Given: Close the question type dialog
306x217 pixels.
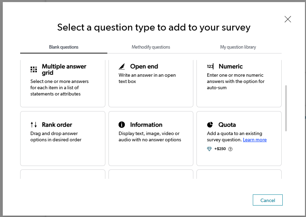Looking at the screenshot, I should [x=288, y=19].
